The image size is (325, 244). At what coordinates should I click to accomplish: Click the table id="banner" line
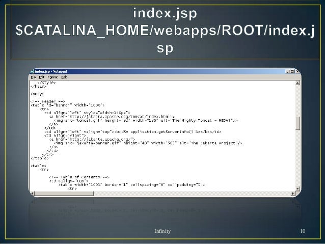coord(67,105)
